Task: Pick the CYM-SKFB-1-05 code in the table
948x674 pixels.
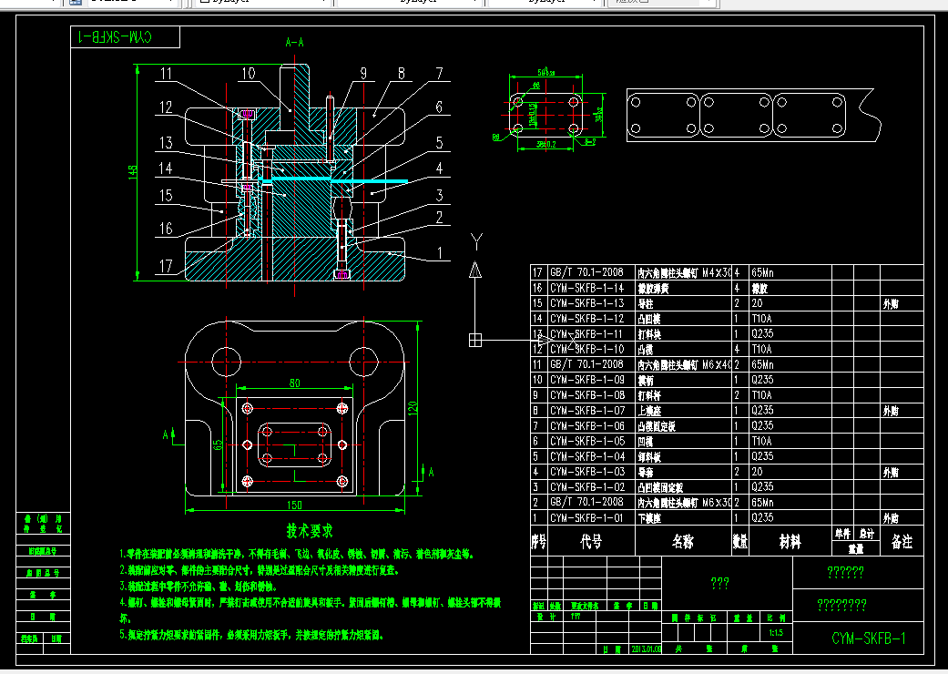Action: (586, 441)
